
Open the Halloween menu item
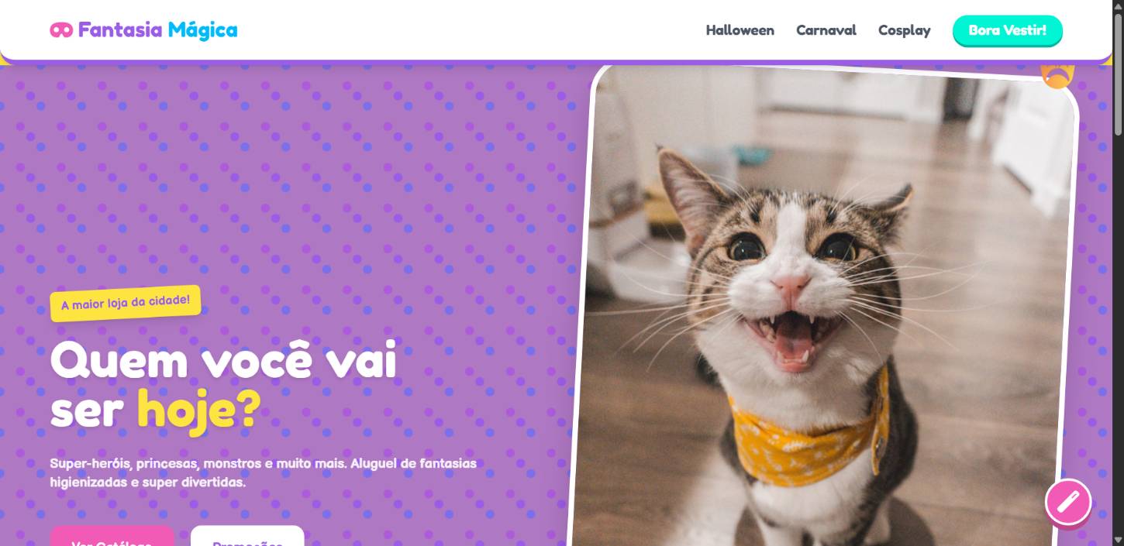click(x=740, y=30)
